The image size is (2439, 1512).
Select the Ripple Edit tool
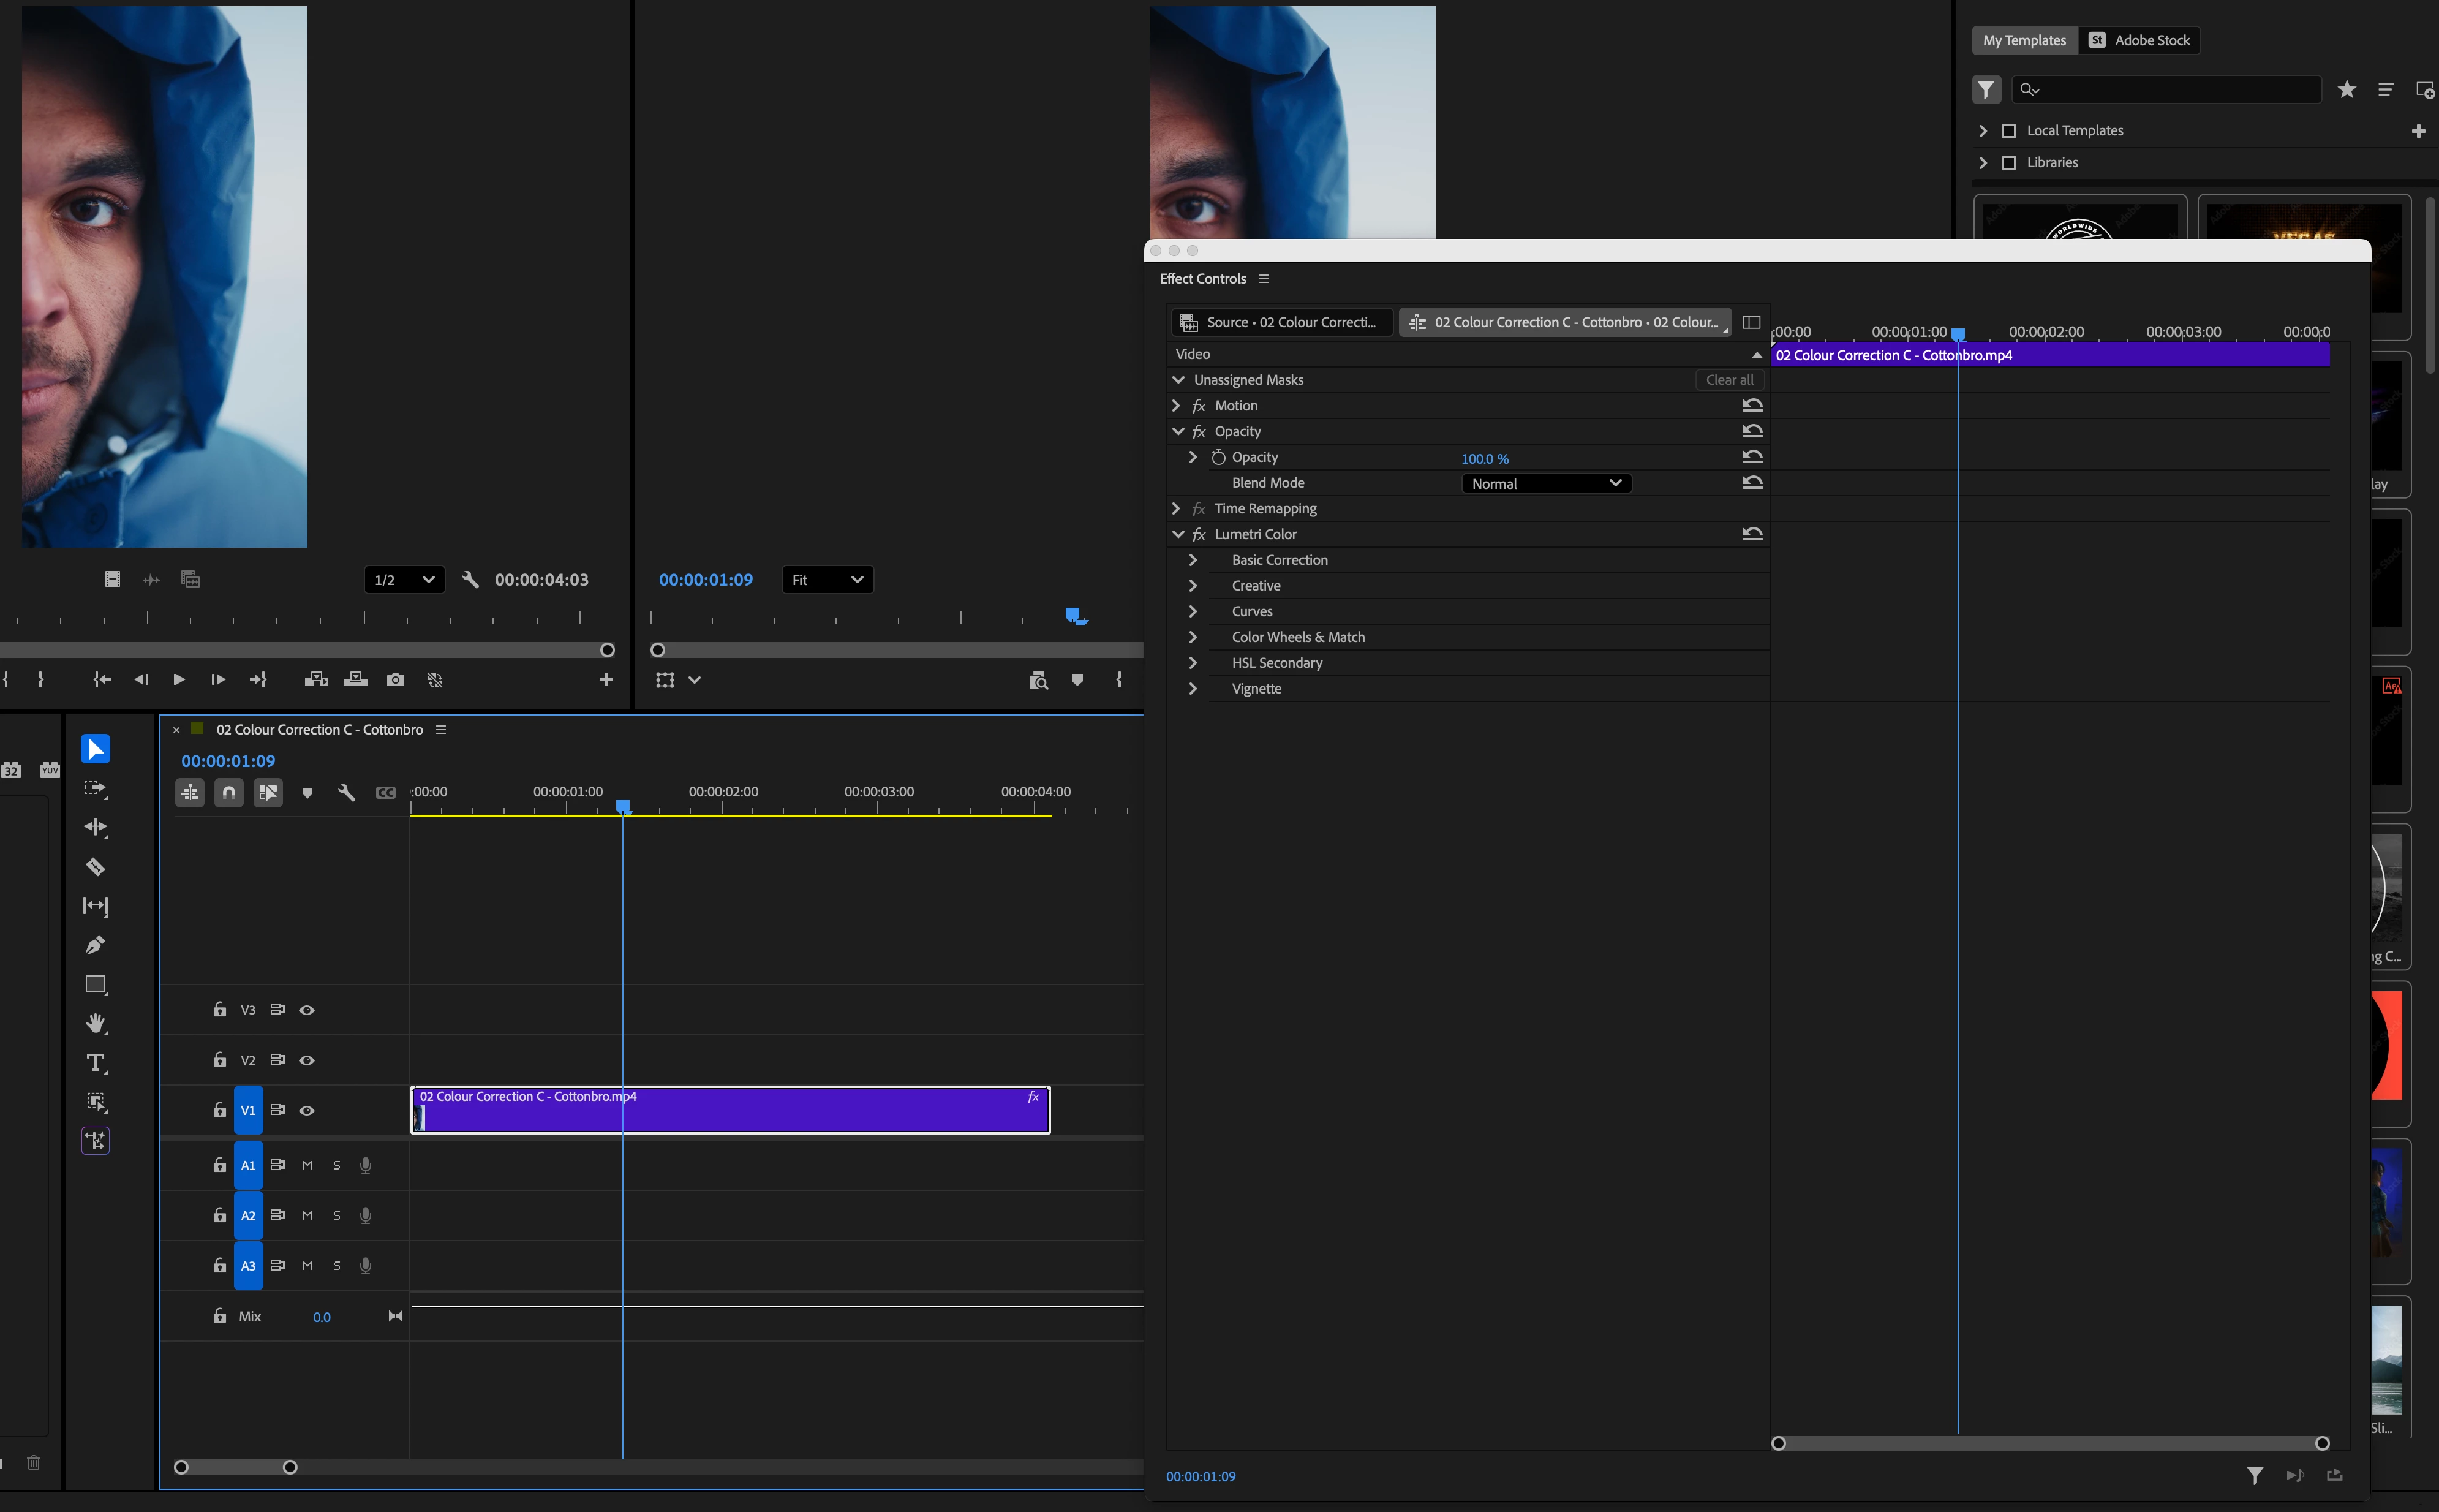95,827
